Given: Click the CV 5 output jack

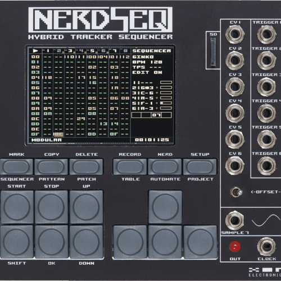Looking at the screenshot, I should pyautogui.click(x=235, y=139).
